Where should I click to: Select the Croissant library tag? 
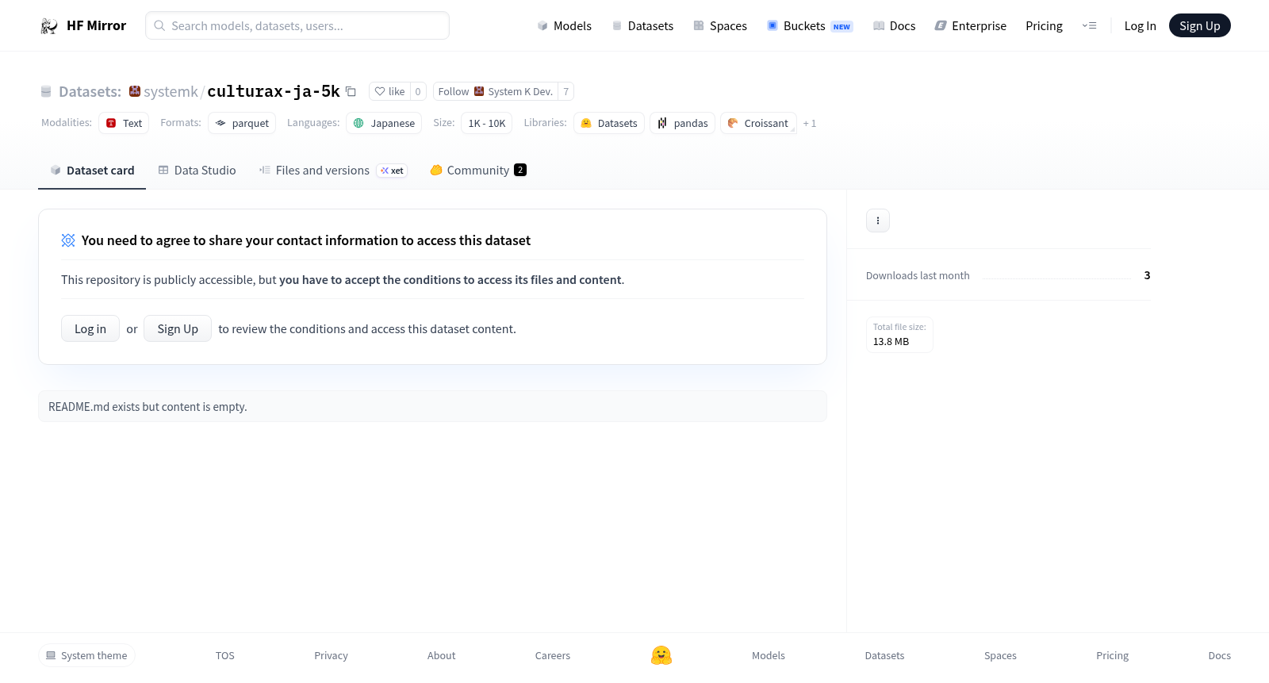pos(758,123)
